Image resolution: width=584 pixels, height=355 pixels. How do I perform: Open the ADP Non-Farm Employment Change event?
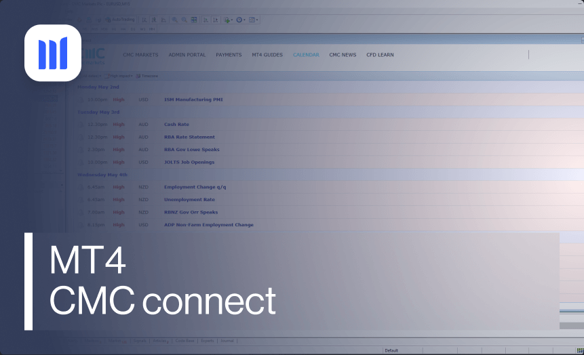click(x=209, y=225)
